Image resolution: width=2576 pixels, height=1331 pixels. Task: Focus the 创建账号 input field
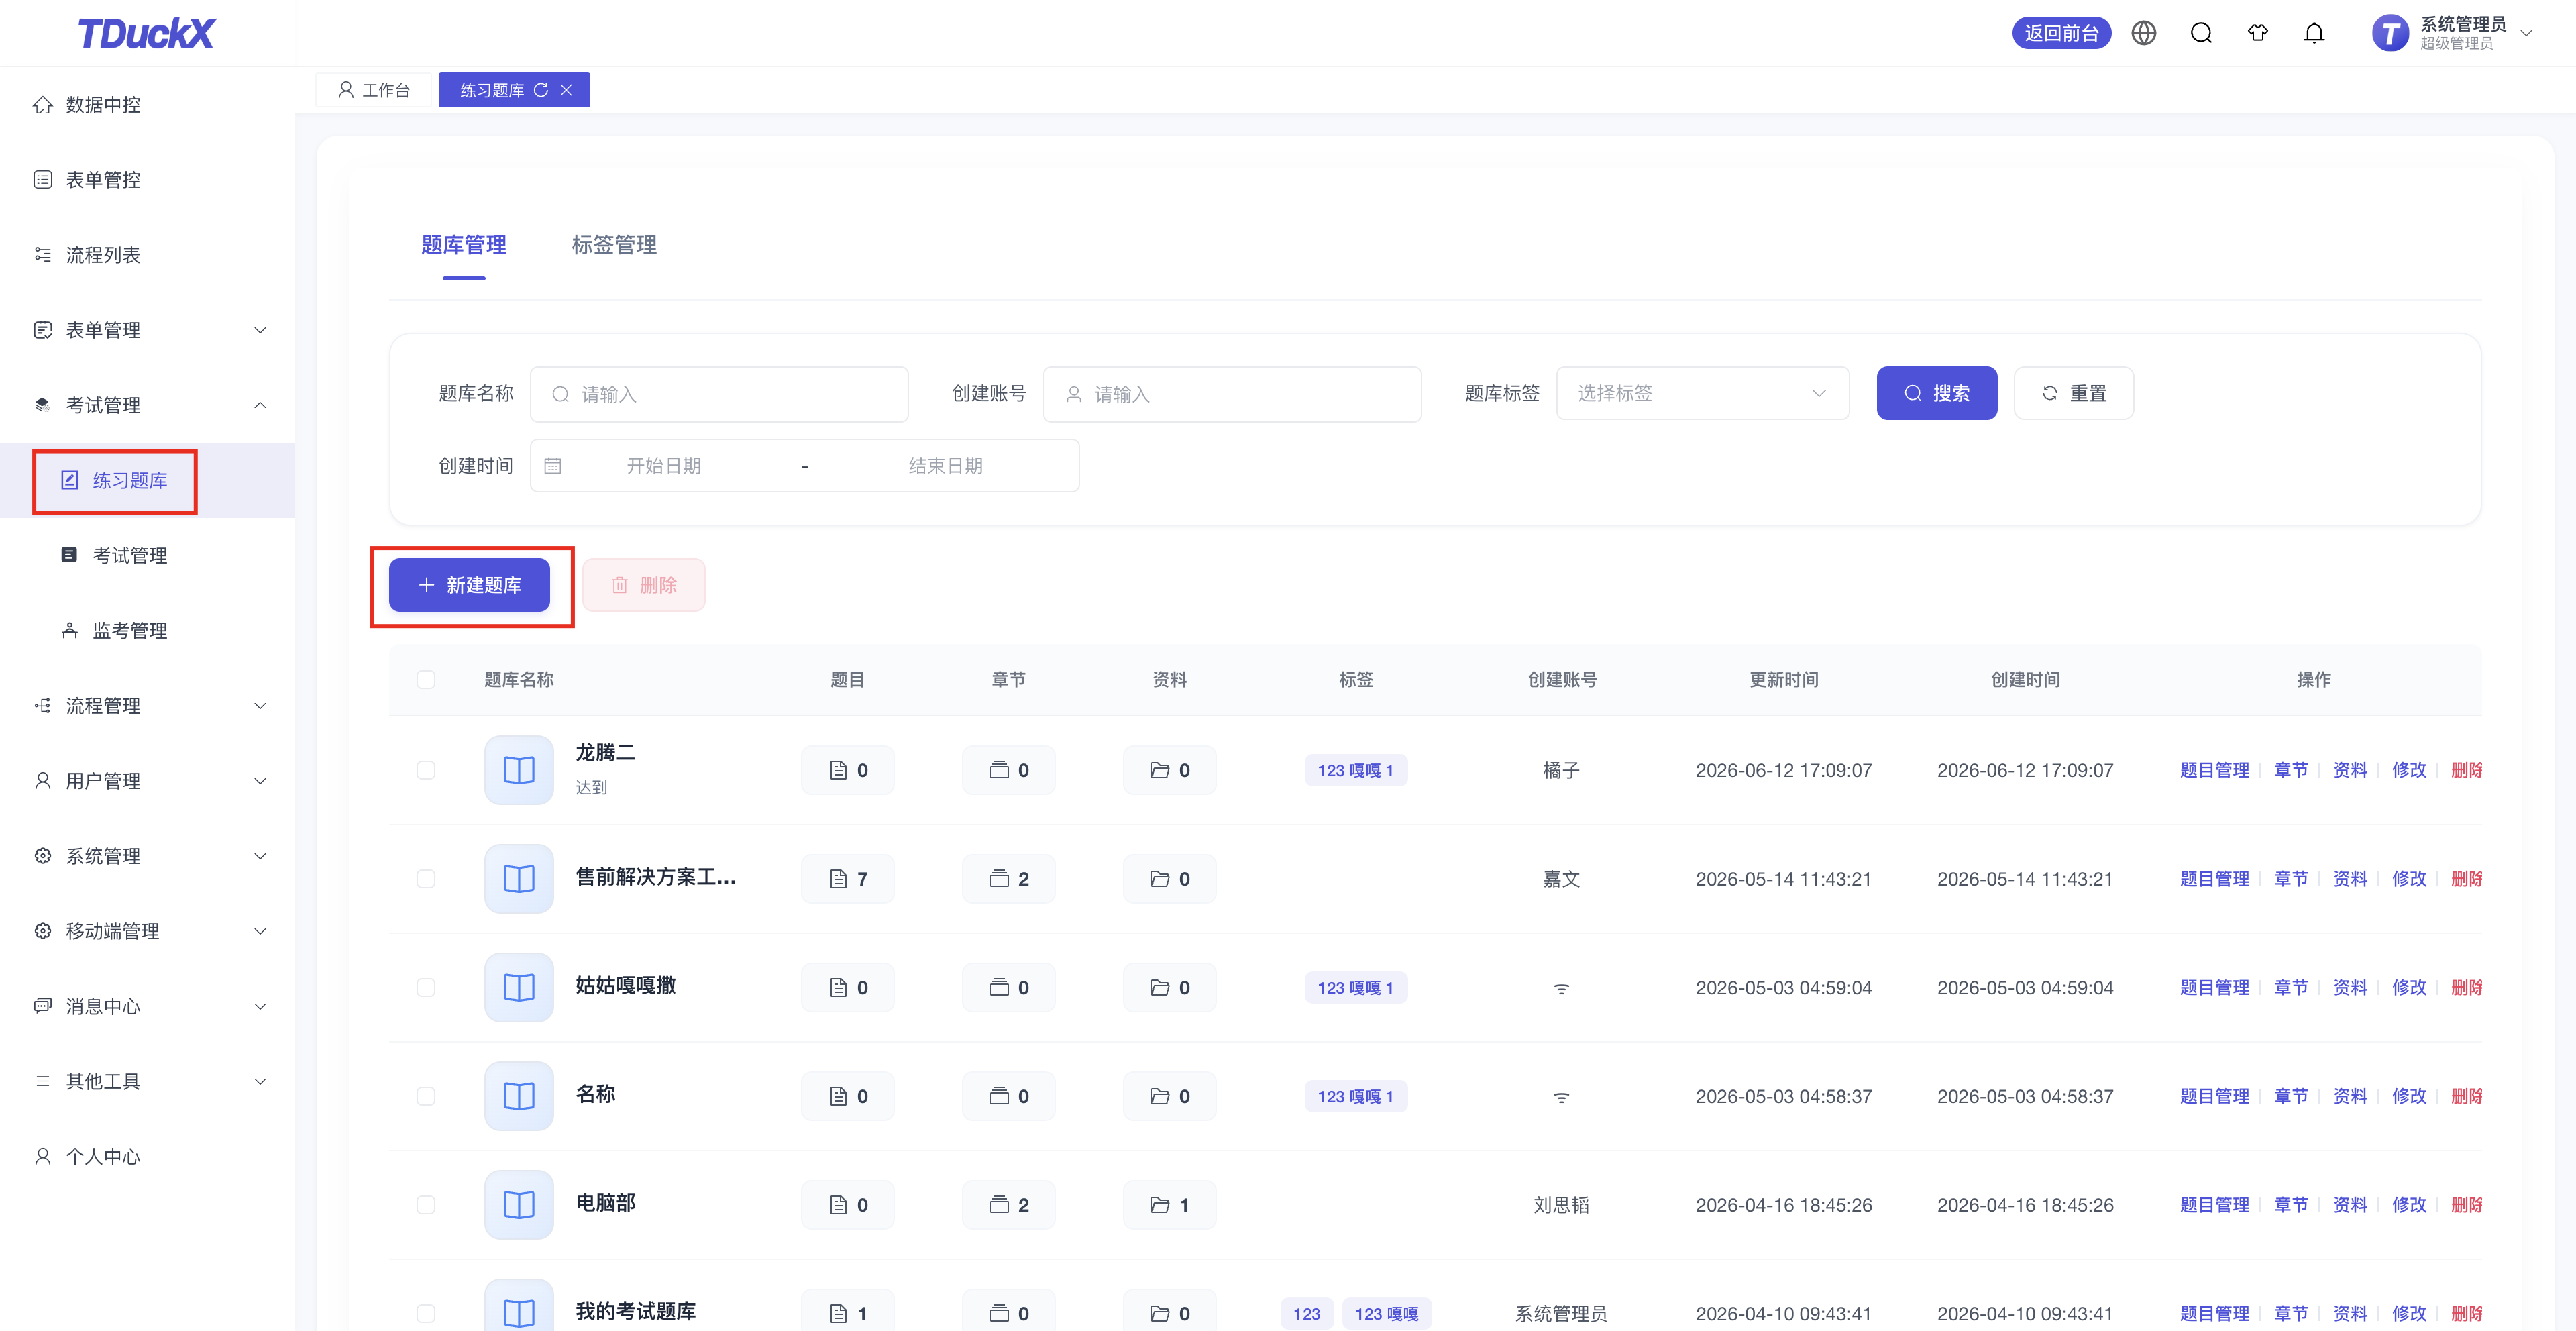(1232, 394)
